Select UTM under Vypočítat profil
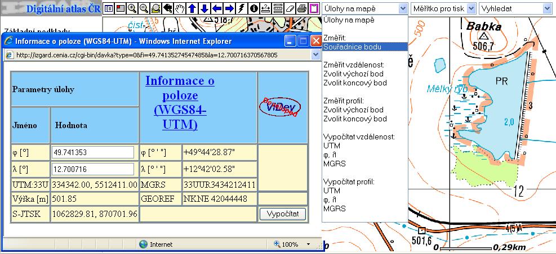The image size is (556, 254). pyautogui.click(x=332, y=190)
